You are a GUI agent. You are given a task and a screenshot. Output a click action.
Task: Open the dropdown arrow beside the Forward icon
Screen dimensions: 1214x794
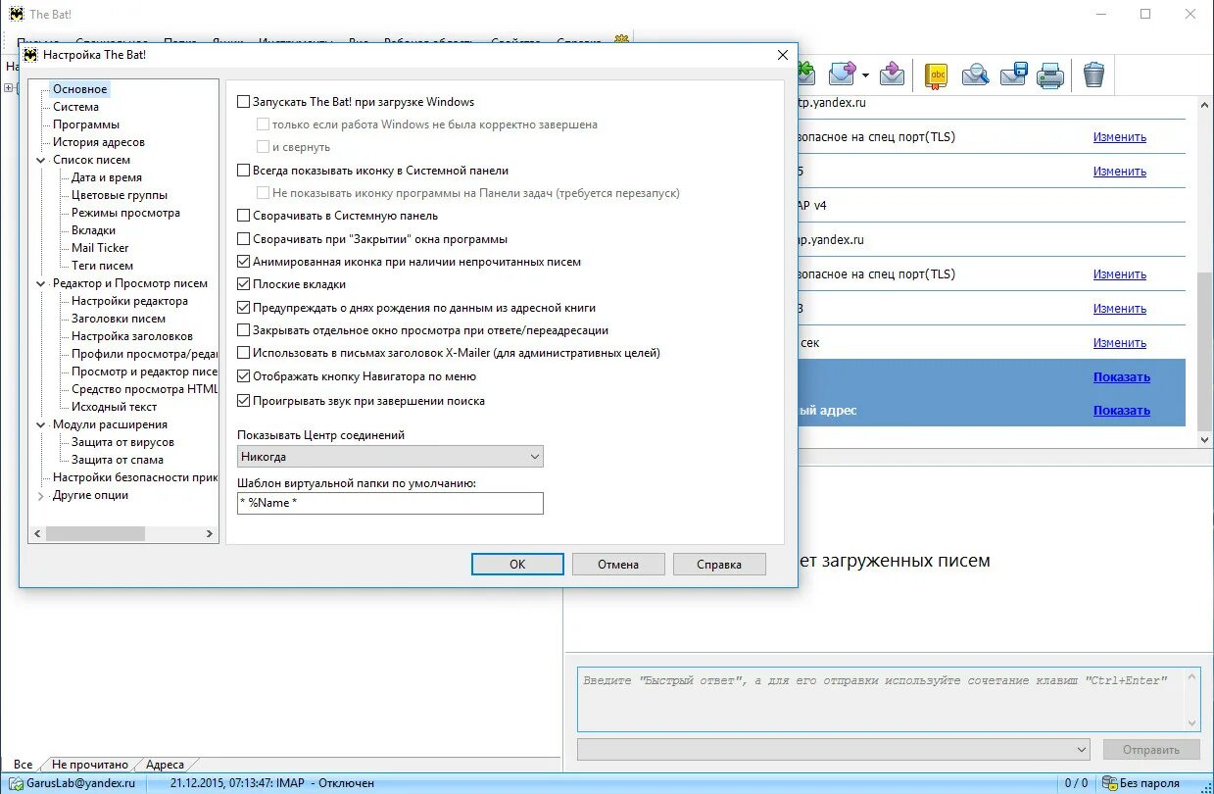coord(865,75)
